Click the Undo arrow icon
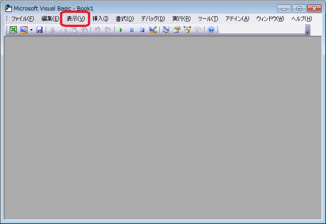The image size is (326, 224). [98, 30]
